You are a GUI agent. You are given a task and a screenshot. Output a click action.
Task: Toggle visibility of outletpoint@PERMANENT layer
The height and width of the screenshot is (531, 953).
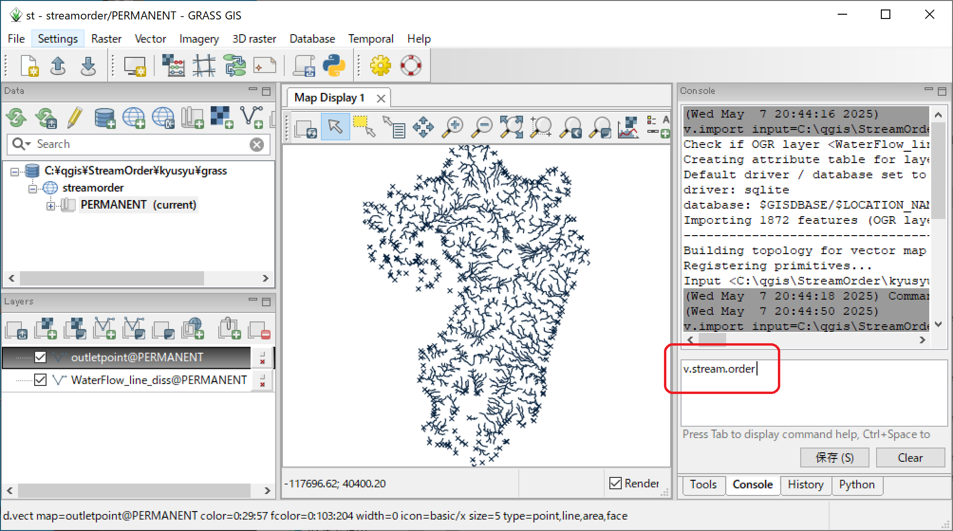(x=40, y=357)
